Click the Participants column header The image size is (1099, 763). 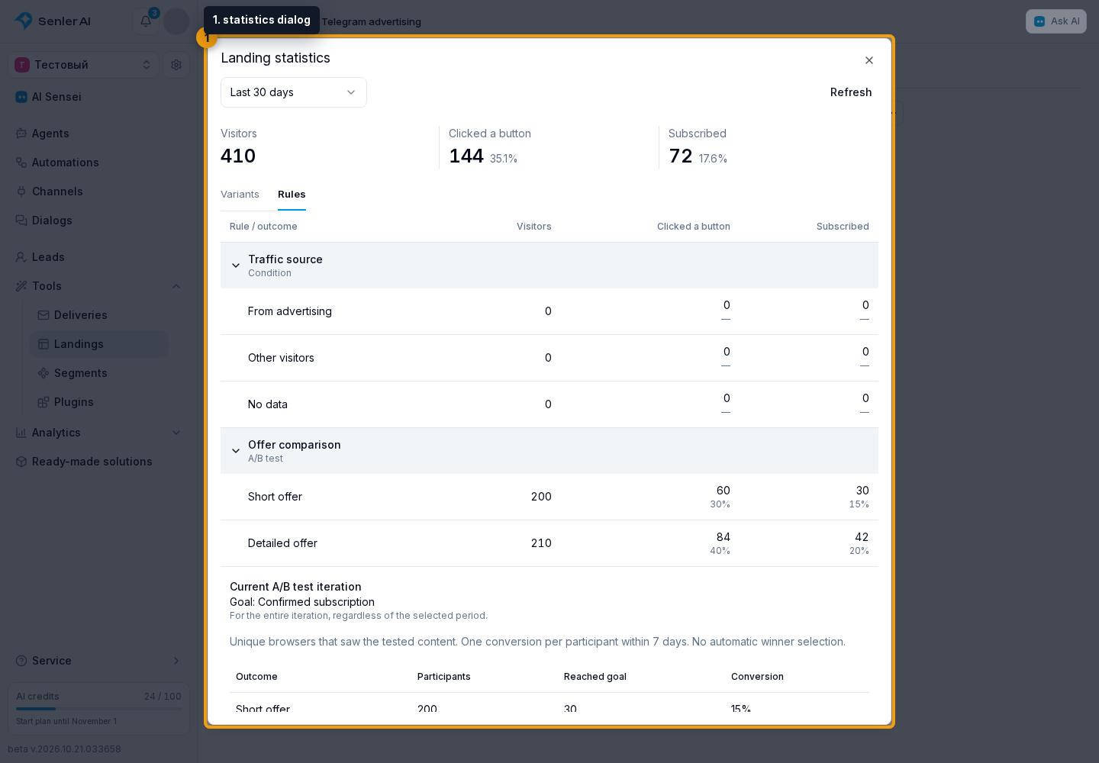(x=444, y=677)
